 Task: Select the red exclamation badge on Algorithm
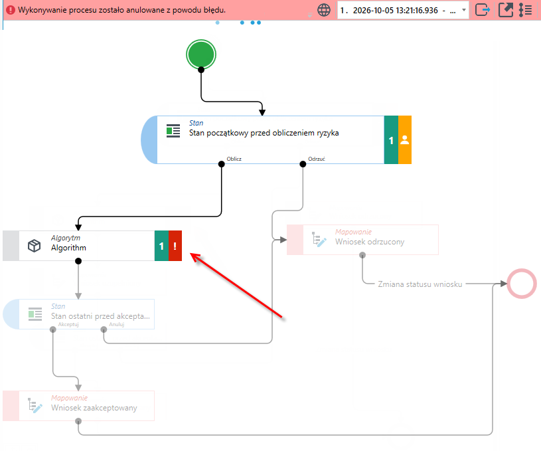click(x=175, y=246)
